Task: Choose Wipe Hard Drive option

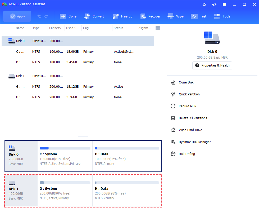Action: (x=190, y=130)
